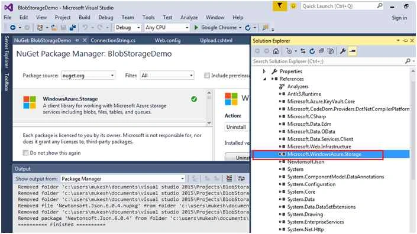Select Microsoft.WindowsAzure.Storage reference
This screenshot has height=234, width=417.
click(x=324, y=154)
